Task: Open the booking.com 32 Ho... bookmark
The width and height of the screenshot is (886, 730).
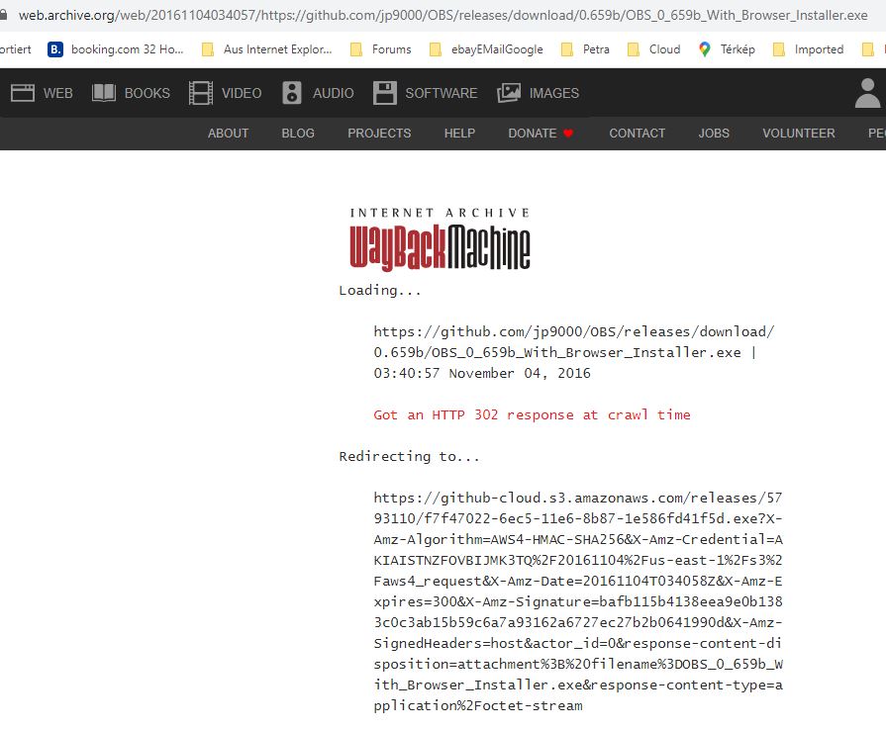Action: tap(115, 49)
